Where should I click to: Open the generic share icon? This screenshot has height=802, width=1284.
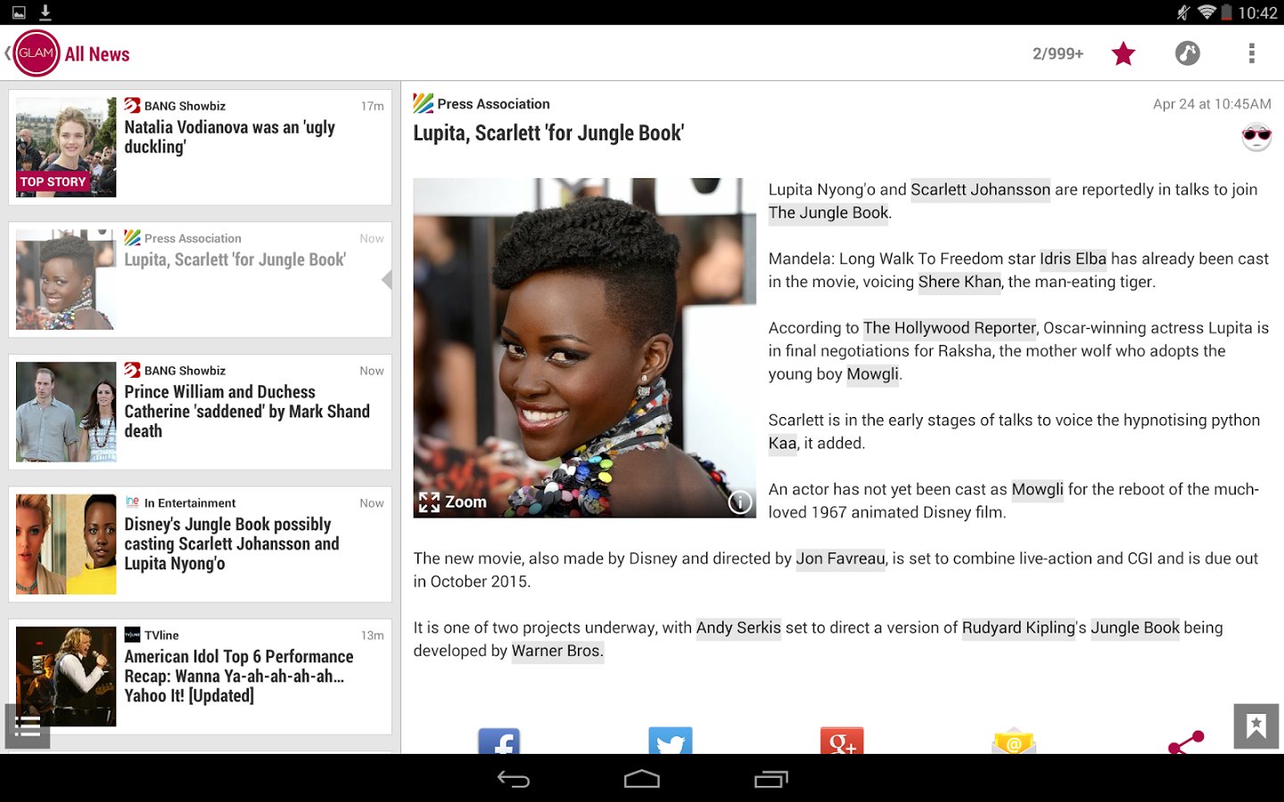(x=1186, y=742)
